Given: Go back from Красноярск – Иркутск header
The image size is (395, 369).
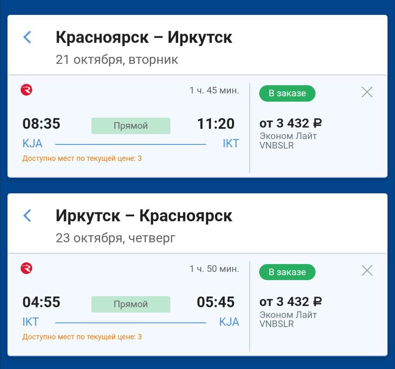Looking at the screenshot, I should [x=27, y=37].
